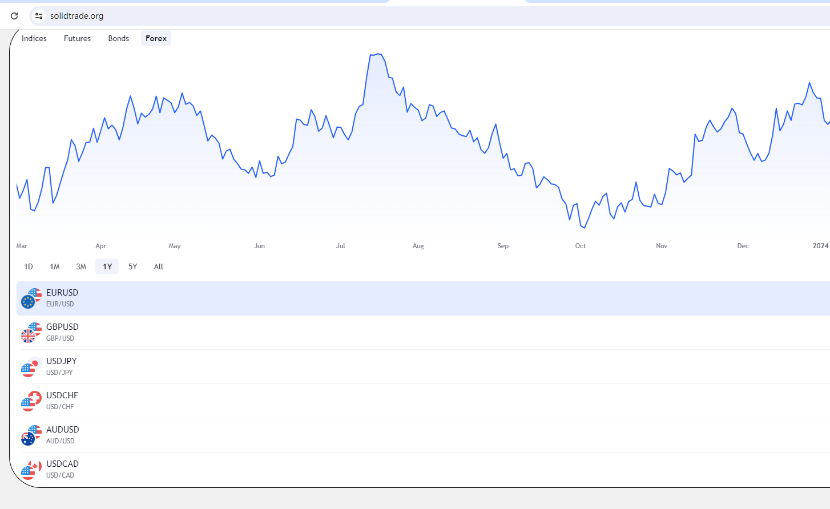The width and height of the screenshot is (830, 509).
Task: Click the AUDUSD flag icon
Action: (x=31, y=435)
